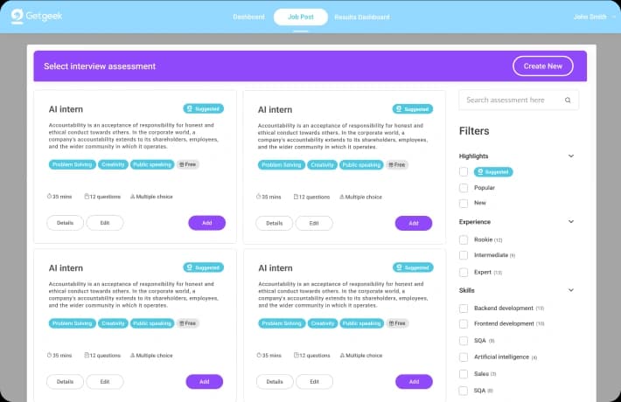Click the Select interview assessment heading

pos(100,66)
